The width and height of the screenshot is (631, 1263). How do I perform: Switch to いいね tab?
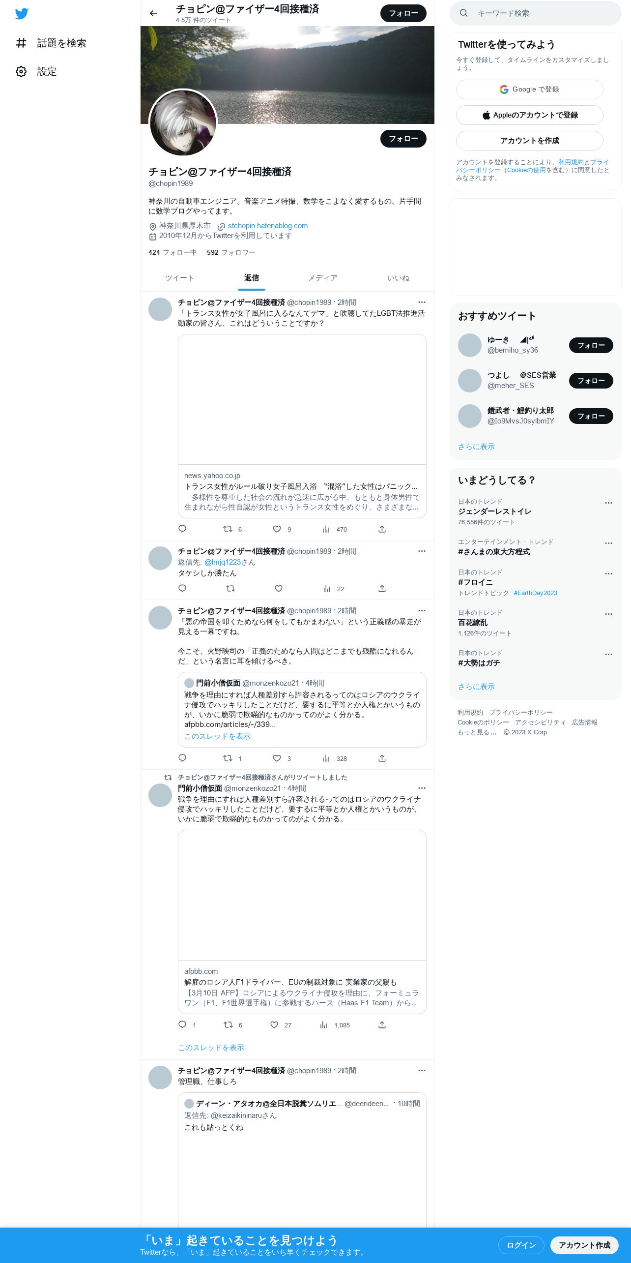398,278
